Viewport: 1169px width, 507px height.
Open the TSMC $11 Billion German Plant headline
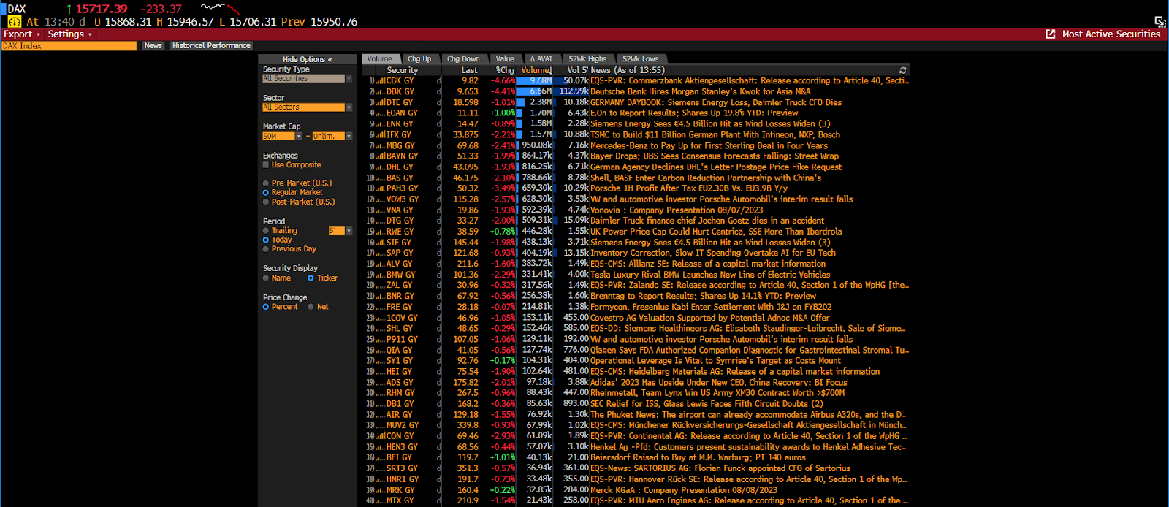point(715,135)
